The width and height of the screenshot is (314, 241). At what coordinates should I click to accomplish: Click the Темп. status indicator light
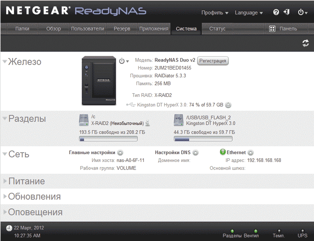[x=279, y=231]
